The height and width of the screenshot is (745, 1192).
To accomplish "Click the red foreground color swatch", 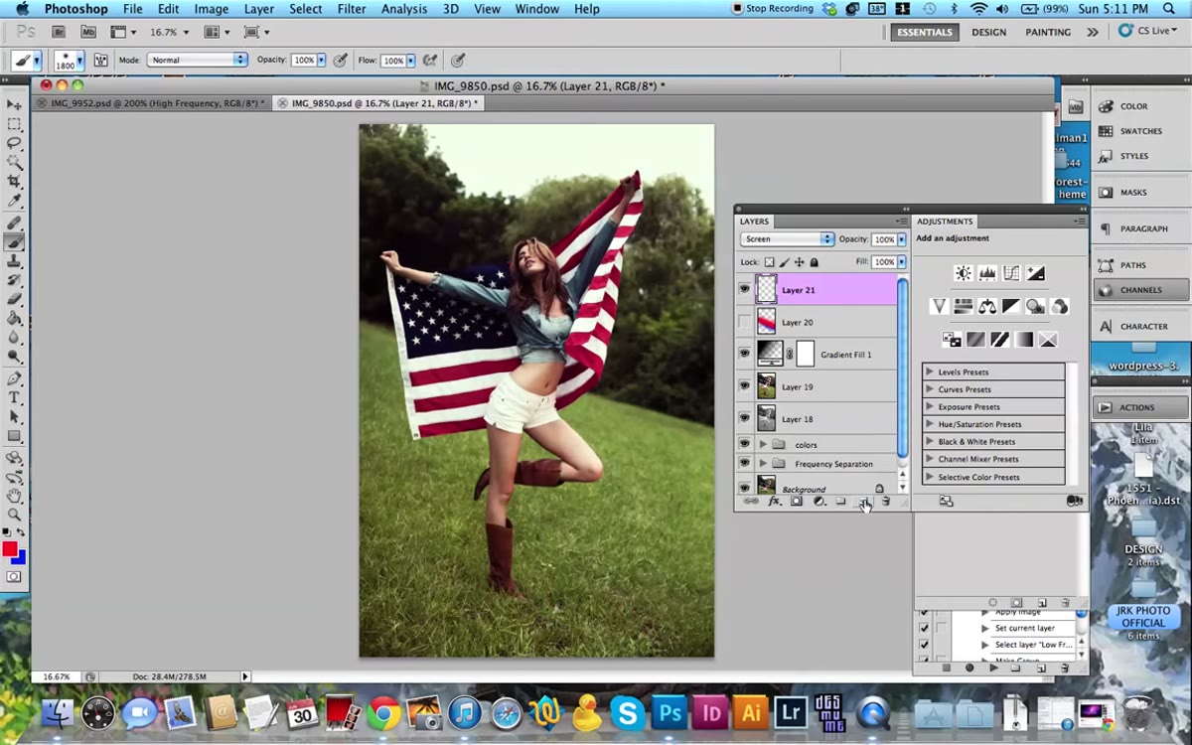I will pyautogui.click(x=10, y=550).
